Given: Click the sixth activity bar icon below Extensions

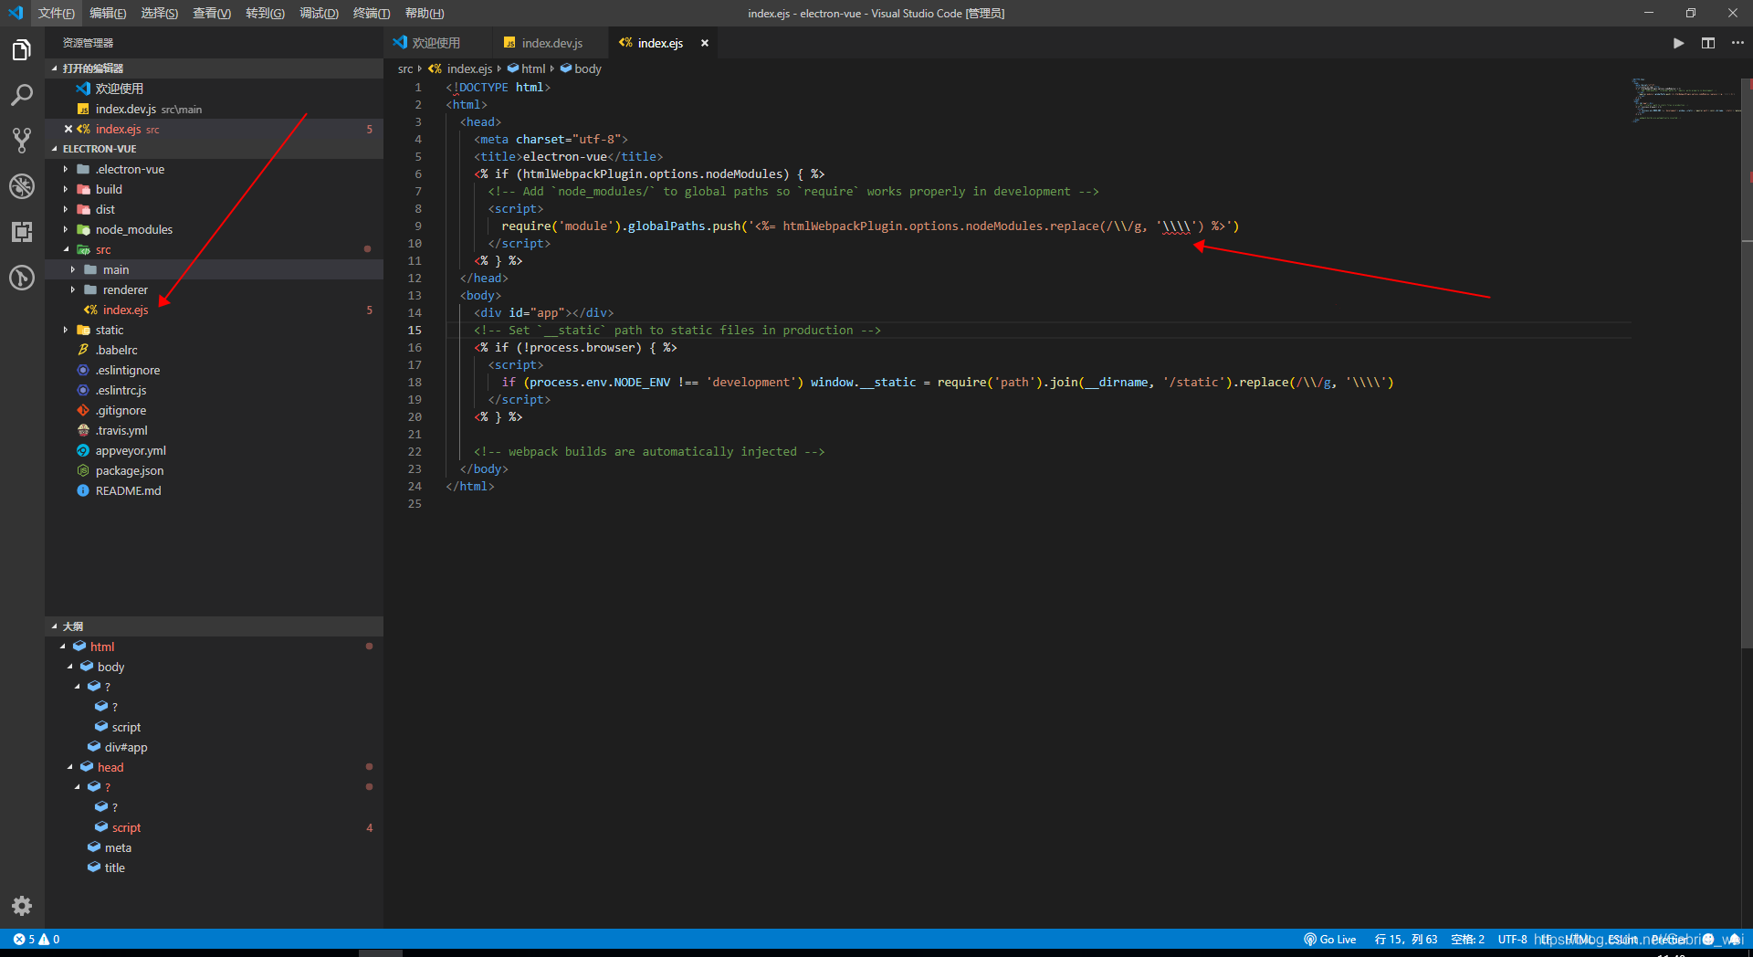Looking at the screenshot, I should 22,278.
